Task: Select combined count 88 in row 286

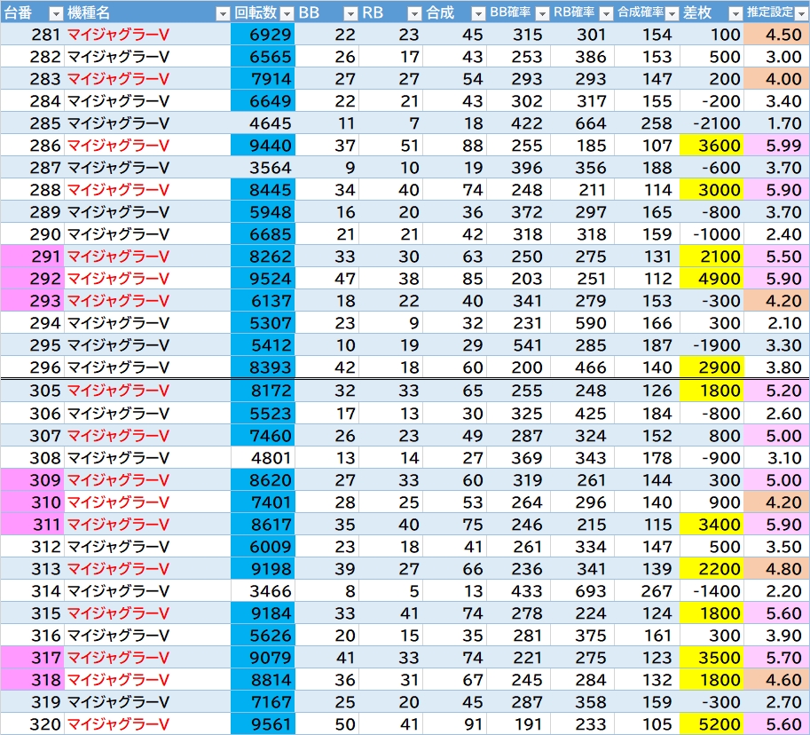Action: pyautogui.click(x=454, y=146)
